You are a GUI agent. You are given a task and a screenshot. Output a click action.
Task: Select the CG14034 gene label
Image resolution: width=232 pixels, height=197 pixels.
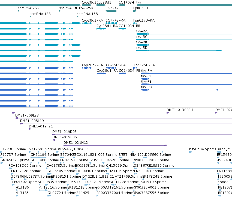(126, 2)
